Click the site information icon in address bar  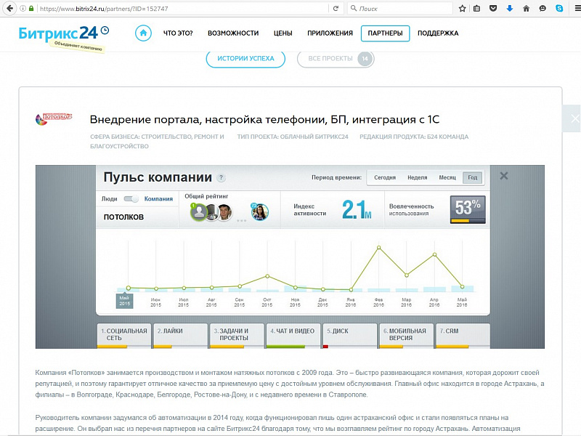pos(23,8)
